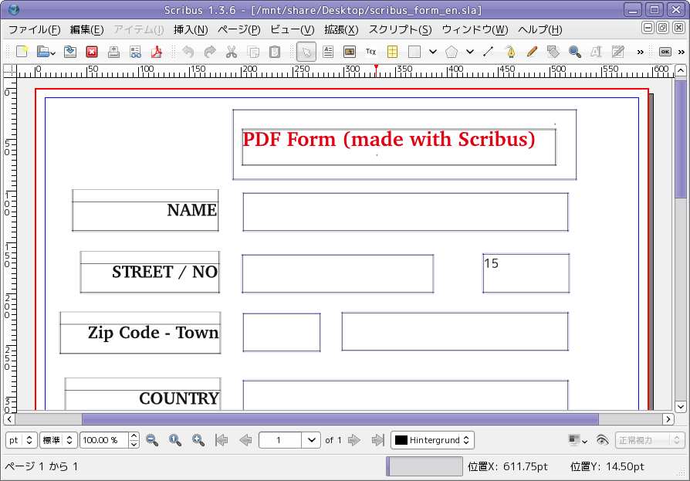This screenshot has width=690, height=481.
Task: Choose the Insert Table tool
Action: coord(392,52)
